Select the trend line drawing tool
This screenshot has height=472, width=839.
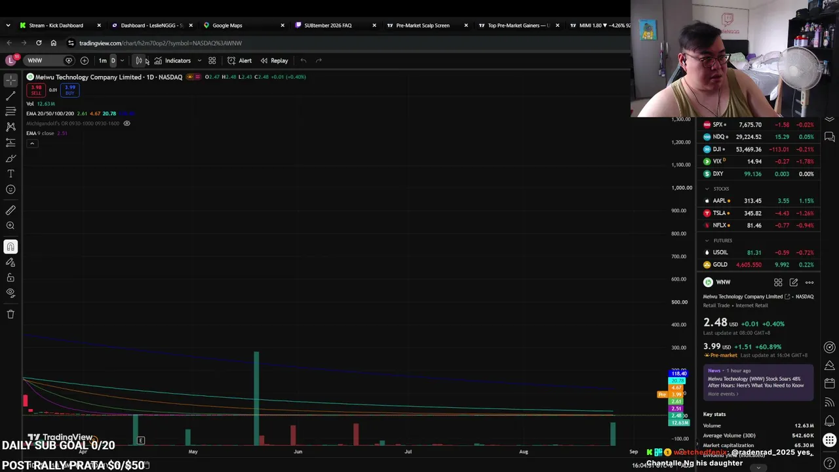tap(10, 96)
